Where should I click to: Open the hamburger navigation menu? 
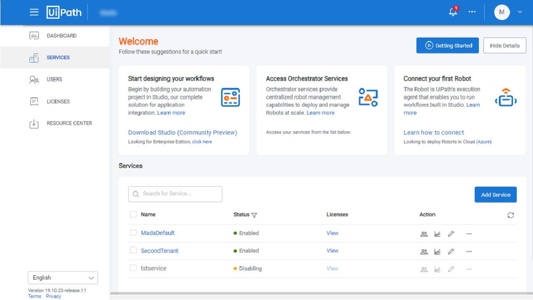[34, 12]
